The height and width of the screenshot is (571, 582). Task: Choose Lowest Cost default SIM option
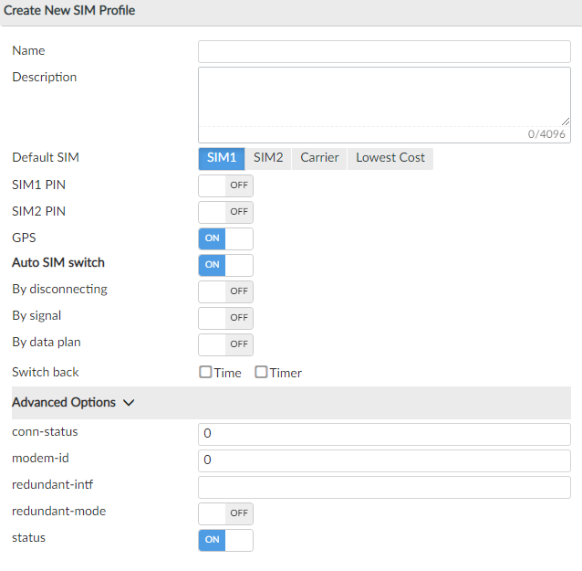pyautogui.click(x=390, y=158)
